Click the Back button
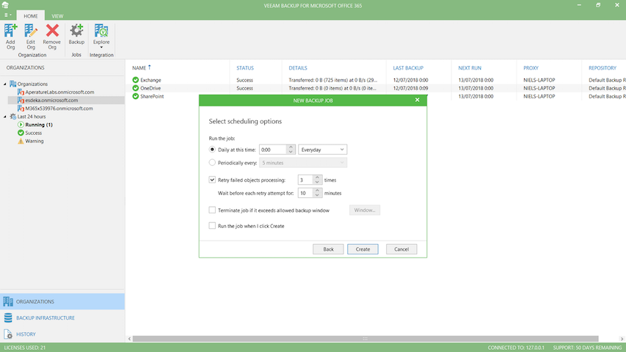 (x=328, y=249)
